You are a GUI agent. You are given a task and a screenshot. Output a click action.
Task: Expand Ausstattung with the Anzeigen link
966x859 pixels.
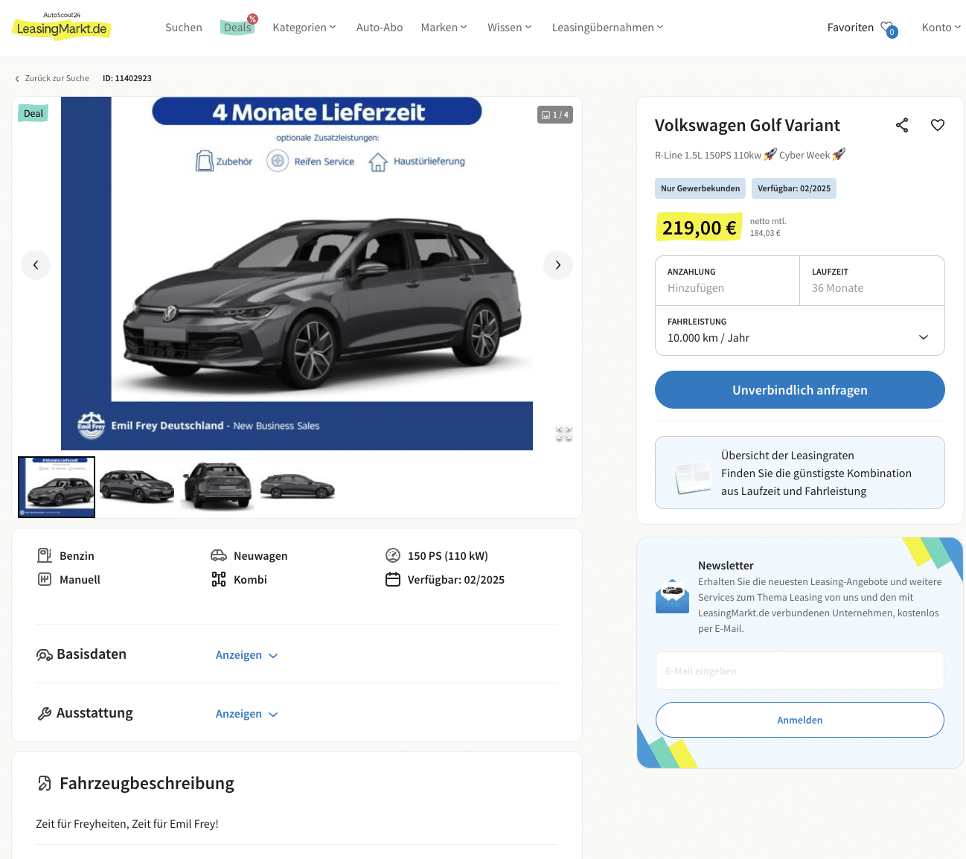pos(247,714)
